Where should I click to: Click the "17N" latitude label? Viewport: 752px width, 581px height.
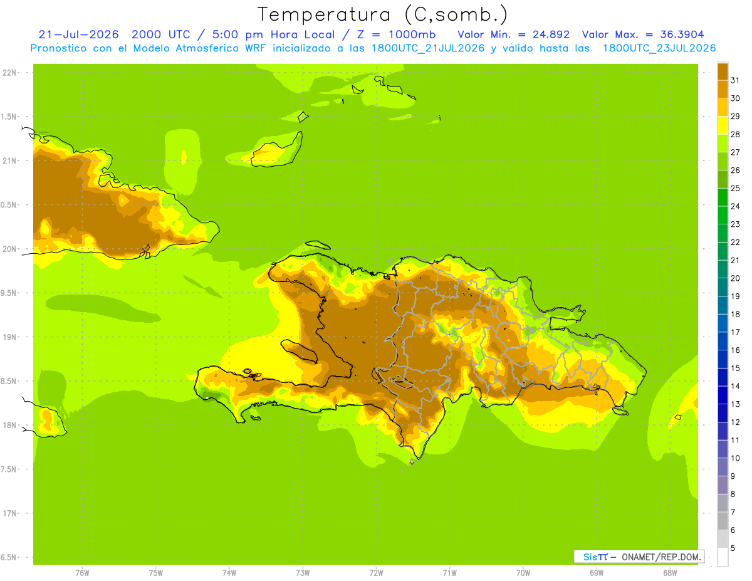[x=10, y=513]
